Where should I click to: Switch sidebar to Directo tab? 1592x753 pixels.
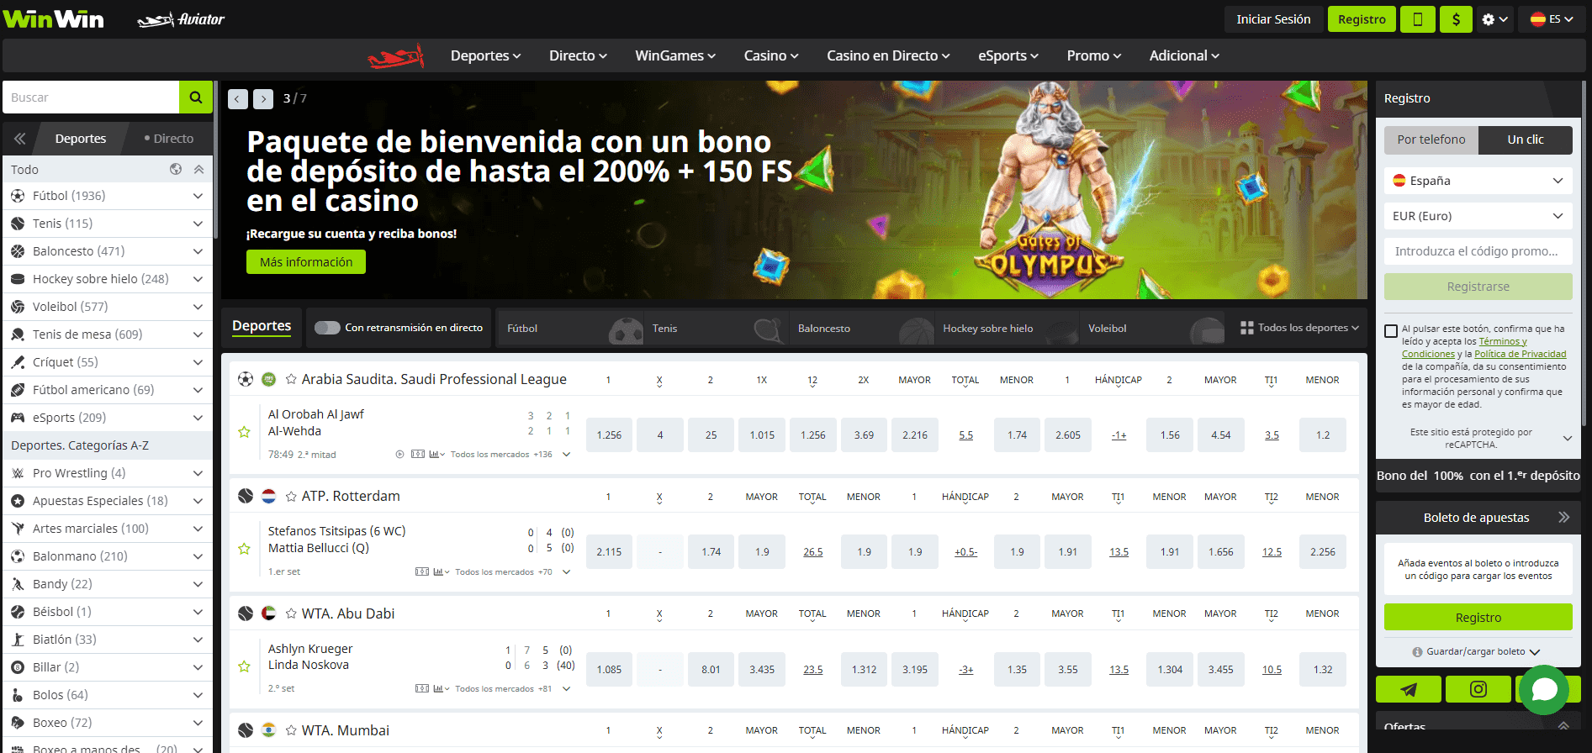click(169, 139)
